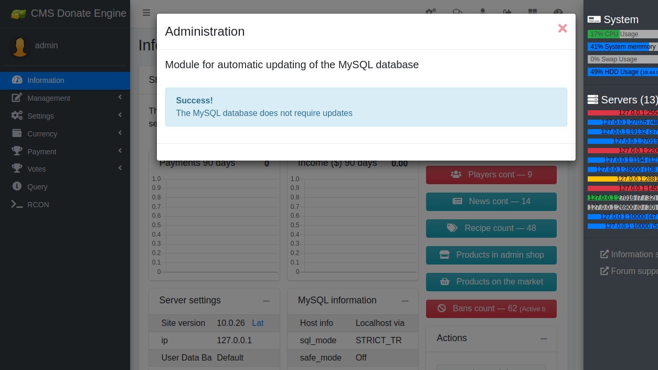Expand the Management submenu arrow

point(120,98)
